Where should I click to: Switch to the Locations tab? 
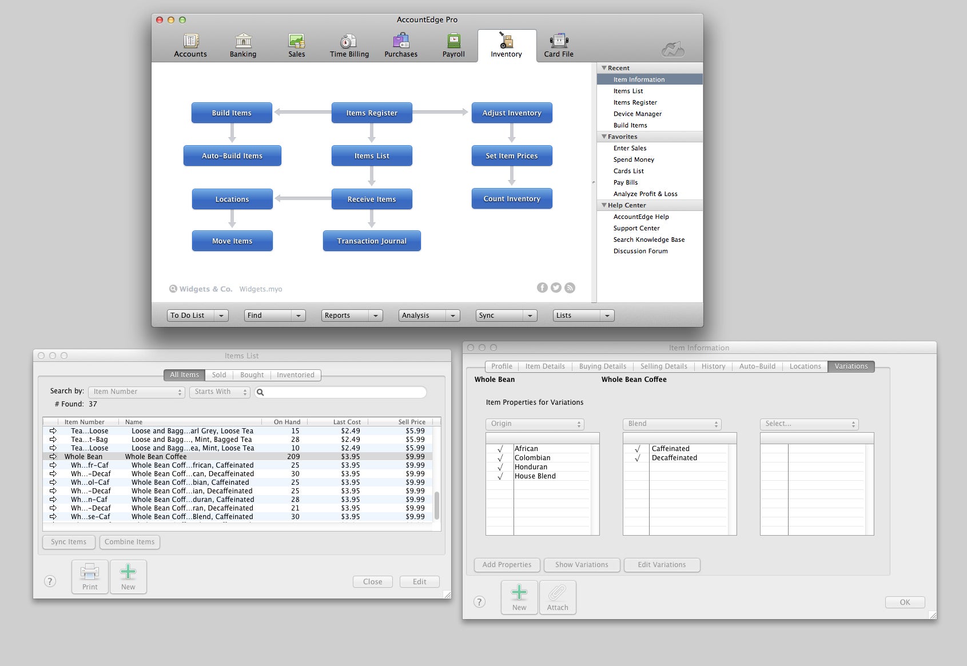[x=805, y=366]
